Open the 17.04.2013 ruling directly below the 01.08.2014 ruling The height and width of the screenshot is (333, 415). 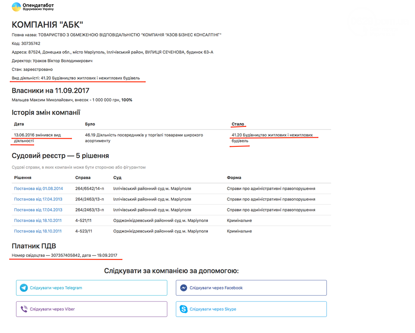pyautogui.click(x=38, y=199)
